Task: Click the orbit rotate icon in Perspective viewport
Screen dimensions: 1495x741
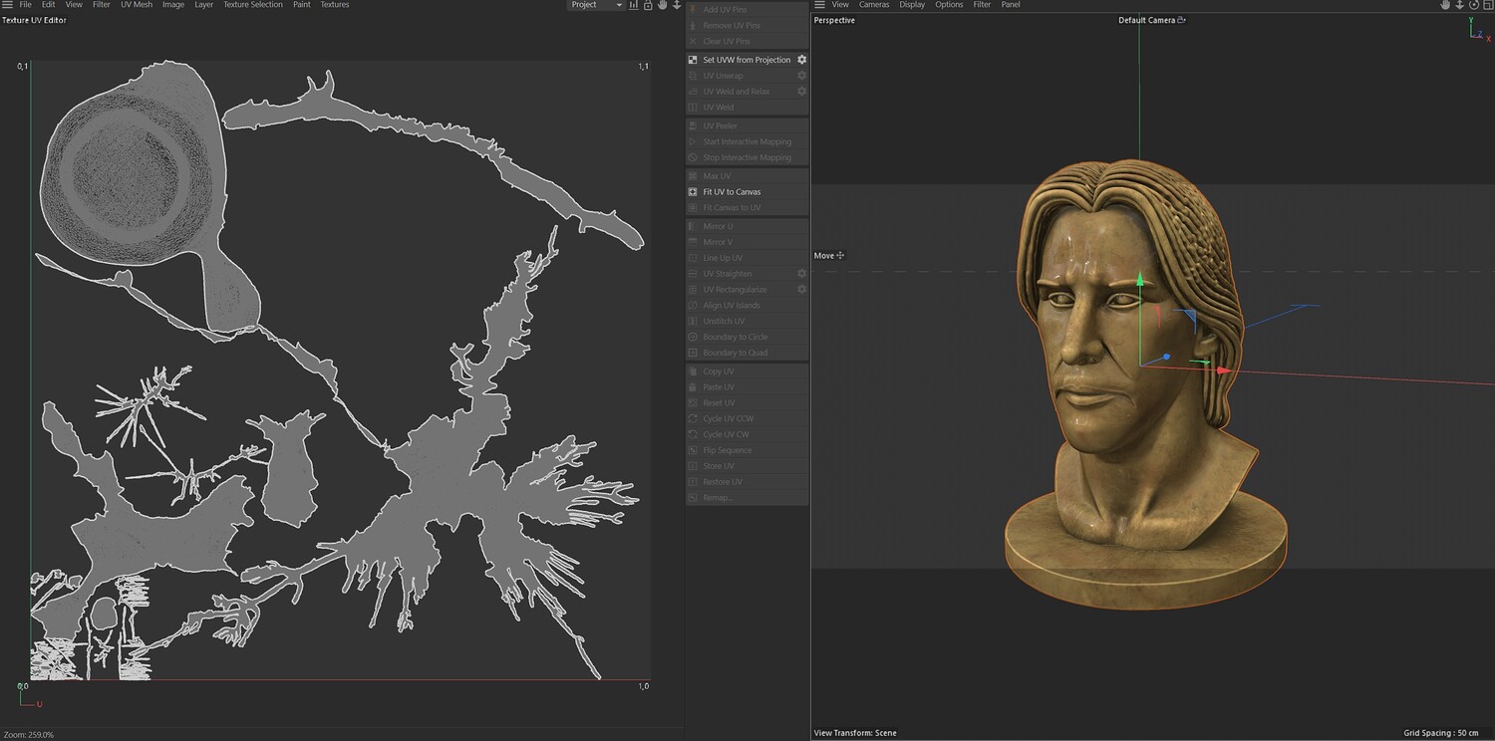Action: [x=1473, y=5]
